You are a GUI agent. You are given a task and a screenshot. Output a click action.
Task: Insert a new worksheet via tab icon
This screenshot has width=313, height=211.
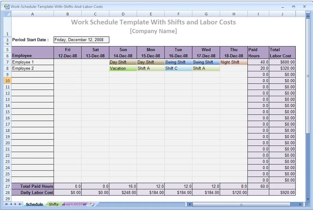pyautogui.click(x=92, y=204)
